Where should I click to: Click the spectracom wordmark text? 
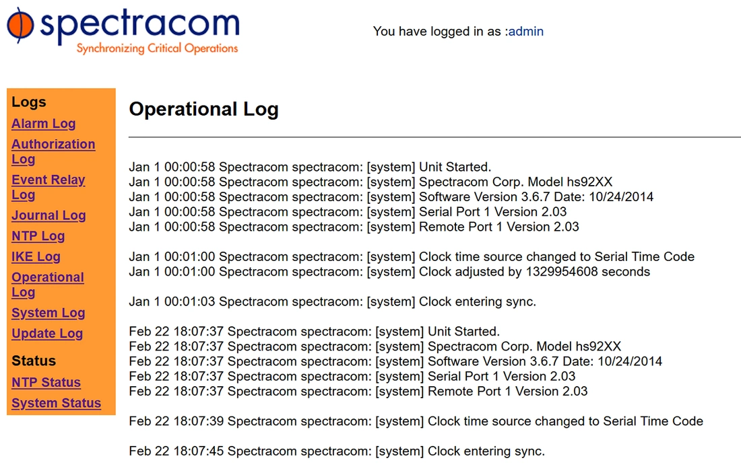point(140,24)
